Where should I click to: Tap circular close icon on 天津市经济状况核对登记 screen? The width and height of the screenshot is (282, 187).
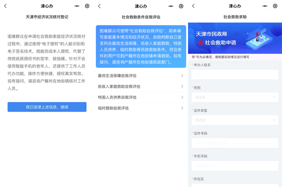pos(87,6)
